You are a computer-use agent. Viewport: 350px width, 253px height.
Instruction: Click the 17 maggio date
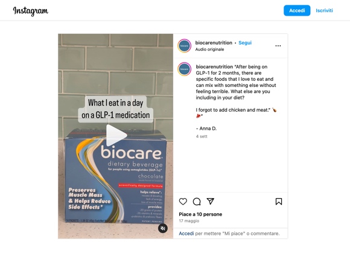pyautogui.click(x=189, y=221)
